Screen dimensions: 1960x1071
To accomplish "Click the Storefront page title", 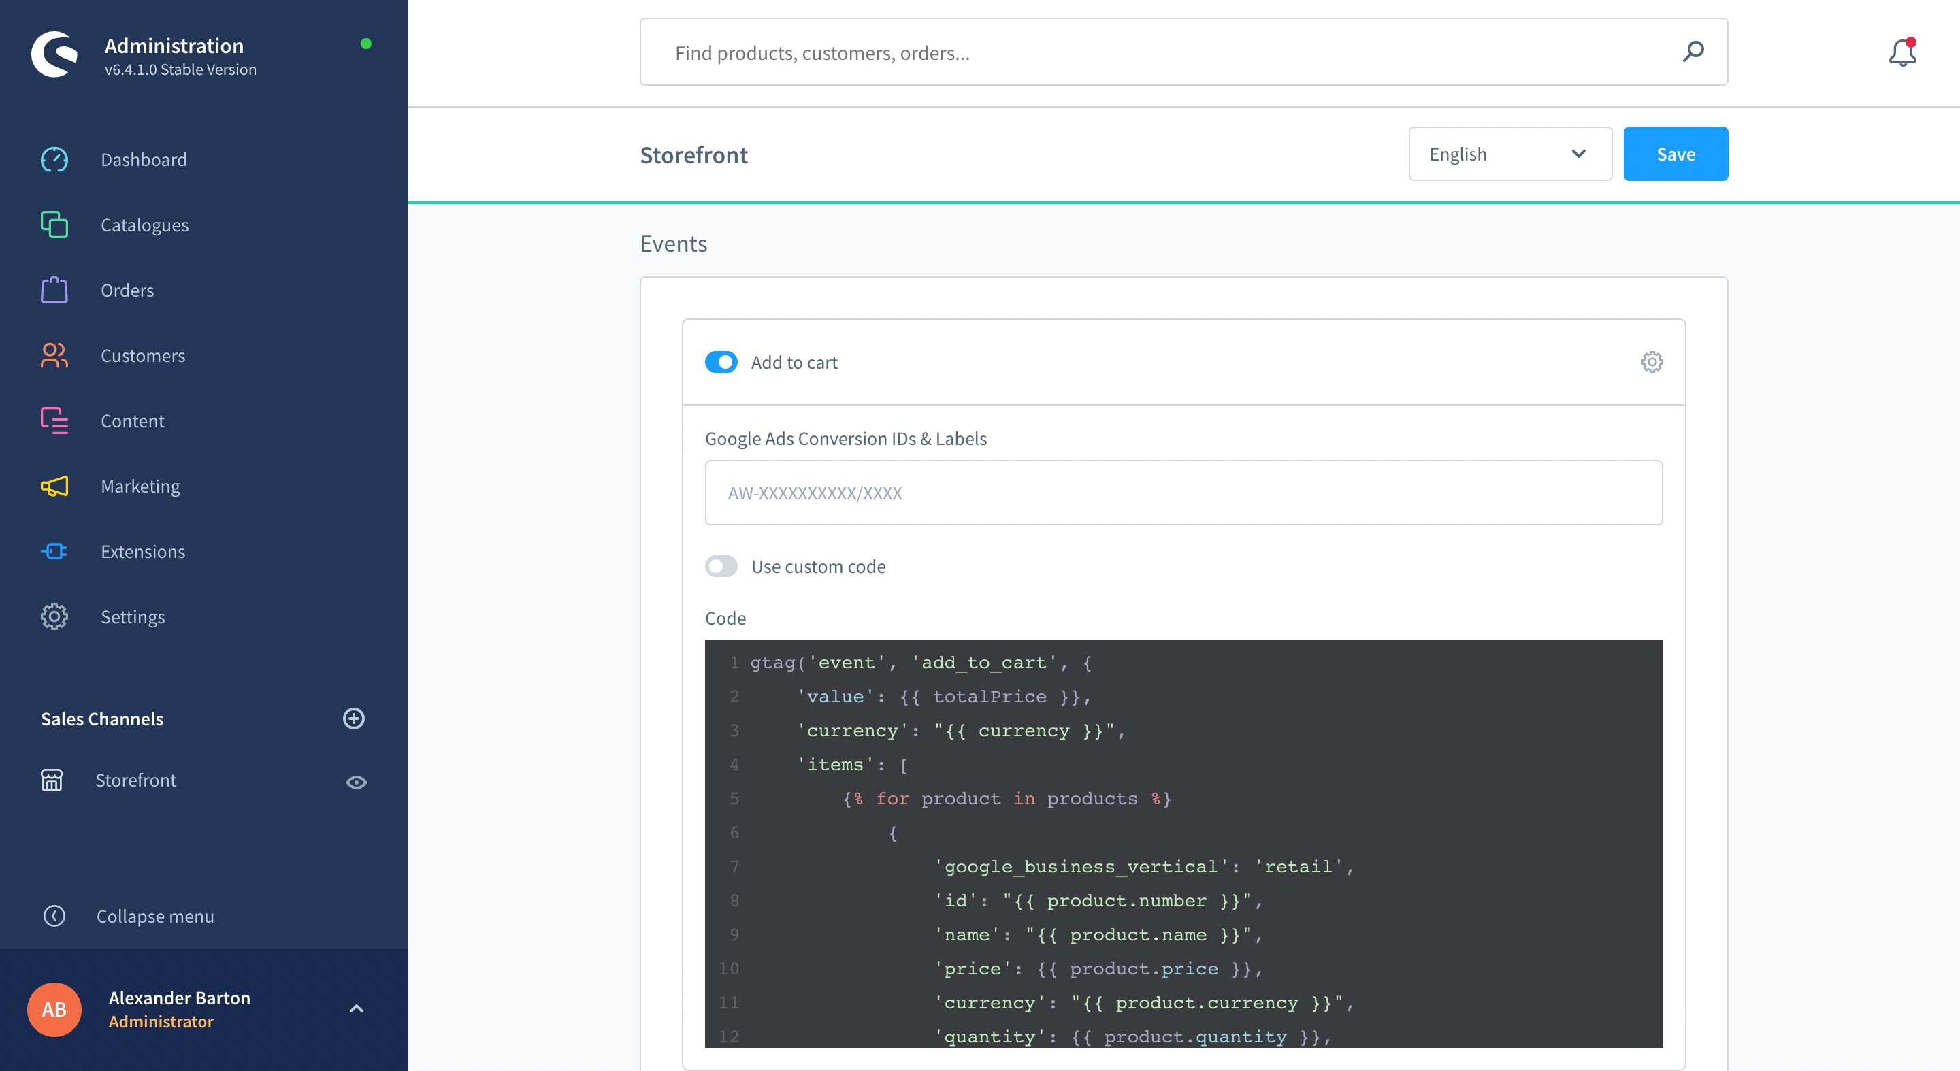I will click(x=694, y=155).
